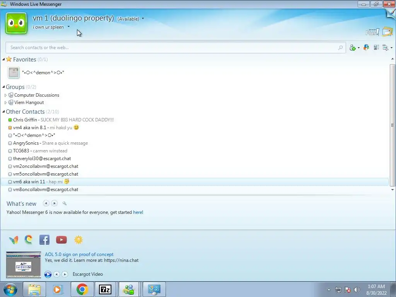
Task: Expand the Viem Hangout group
Action: pos(5,102)
